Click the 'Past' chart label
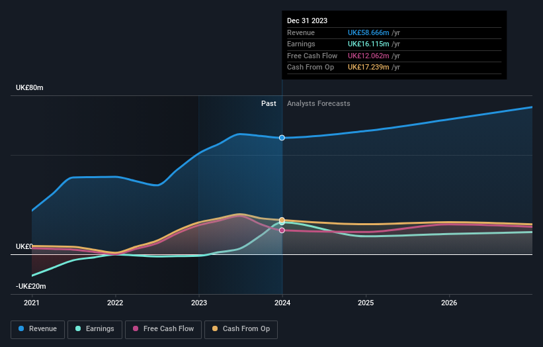 tap(269, 104)
